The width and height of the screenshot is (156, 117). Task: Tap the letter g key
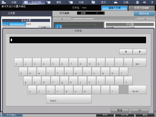click(64, 81)
